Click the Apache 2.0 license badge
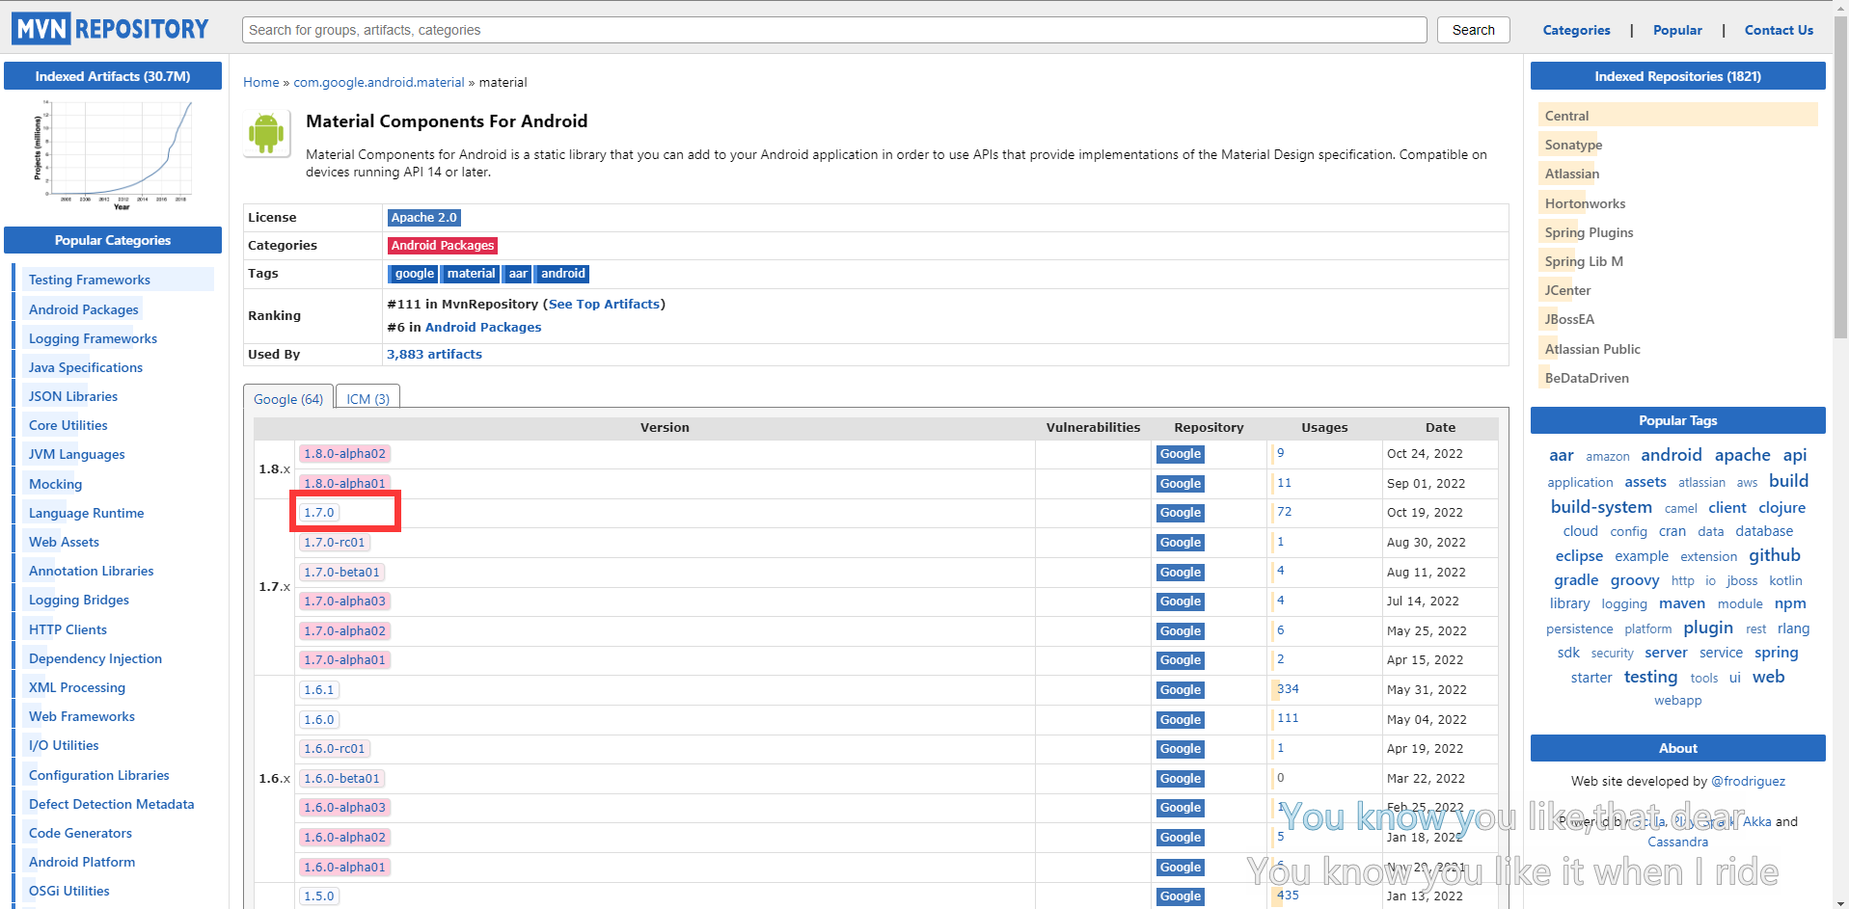 tap(423, 218)
